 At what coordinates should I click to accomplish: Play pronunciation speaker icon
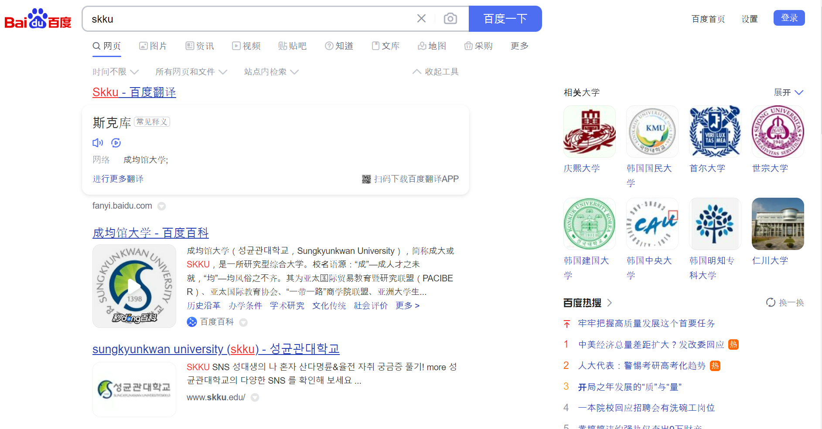click(98, 142)
